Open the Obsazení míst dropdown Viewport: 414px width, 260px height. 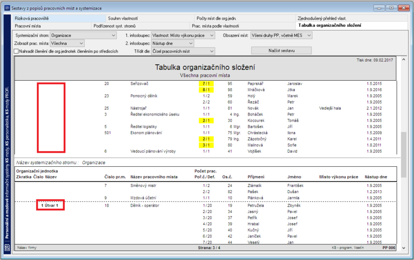coord(281,35)
